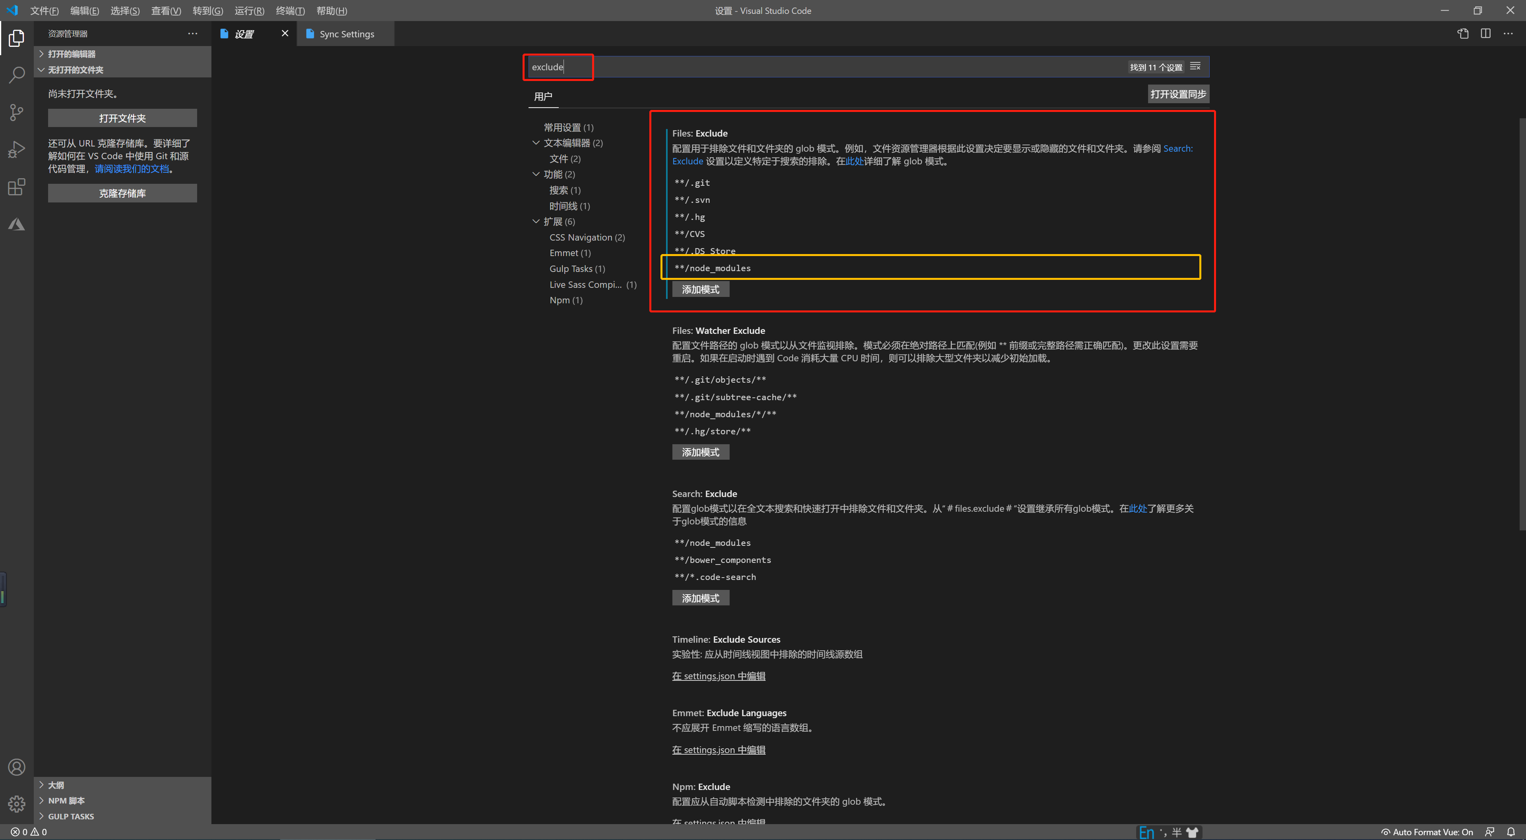Switch to the Sync Settings tab
1526x840 pixels.
(346, 34)
